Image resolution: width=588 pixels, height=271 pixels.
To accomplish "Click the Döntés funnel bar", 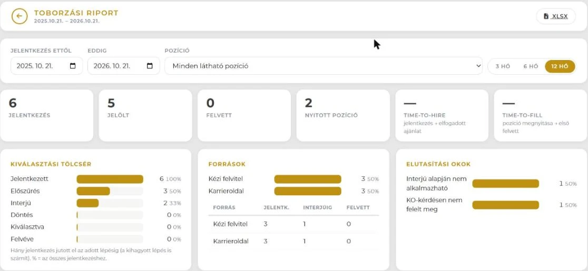I will pyautogui.click(x=110, y=215).
